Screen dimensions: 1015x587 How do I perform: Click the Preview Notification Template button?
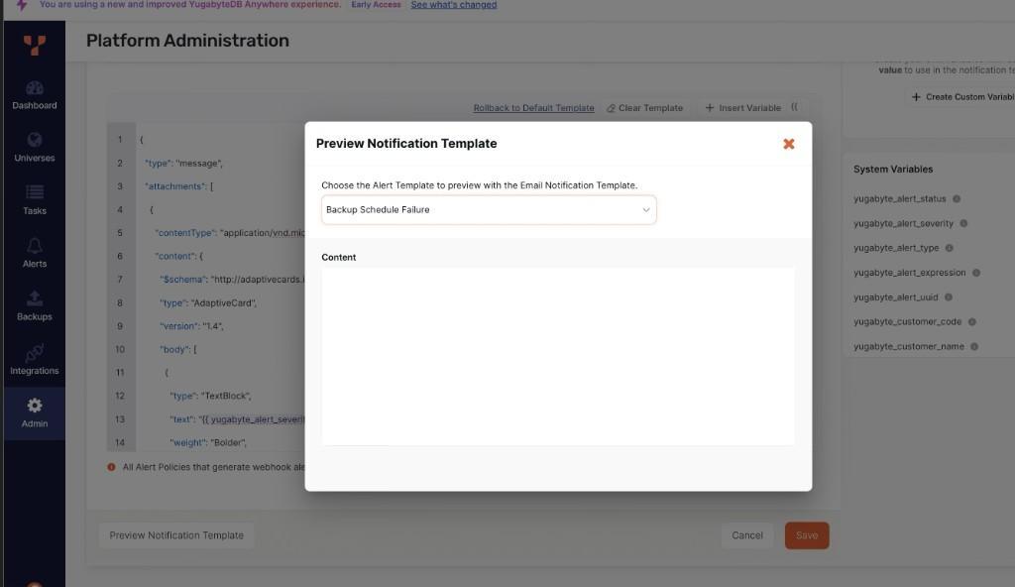(x=176, y=535)
